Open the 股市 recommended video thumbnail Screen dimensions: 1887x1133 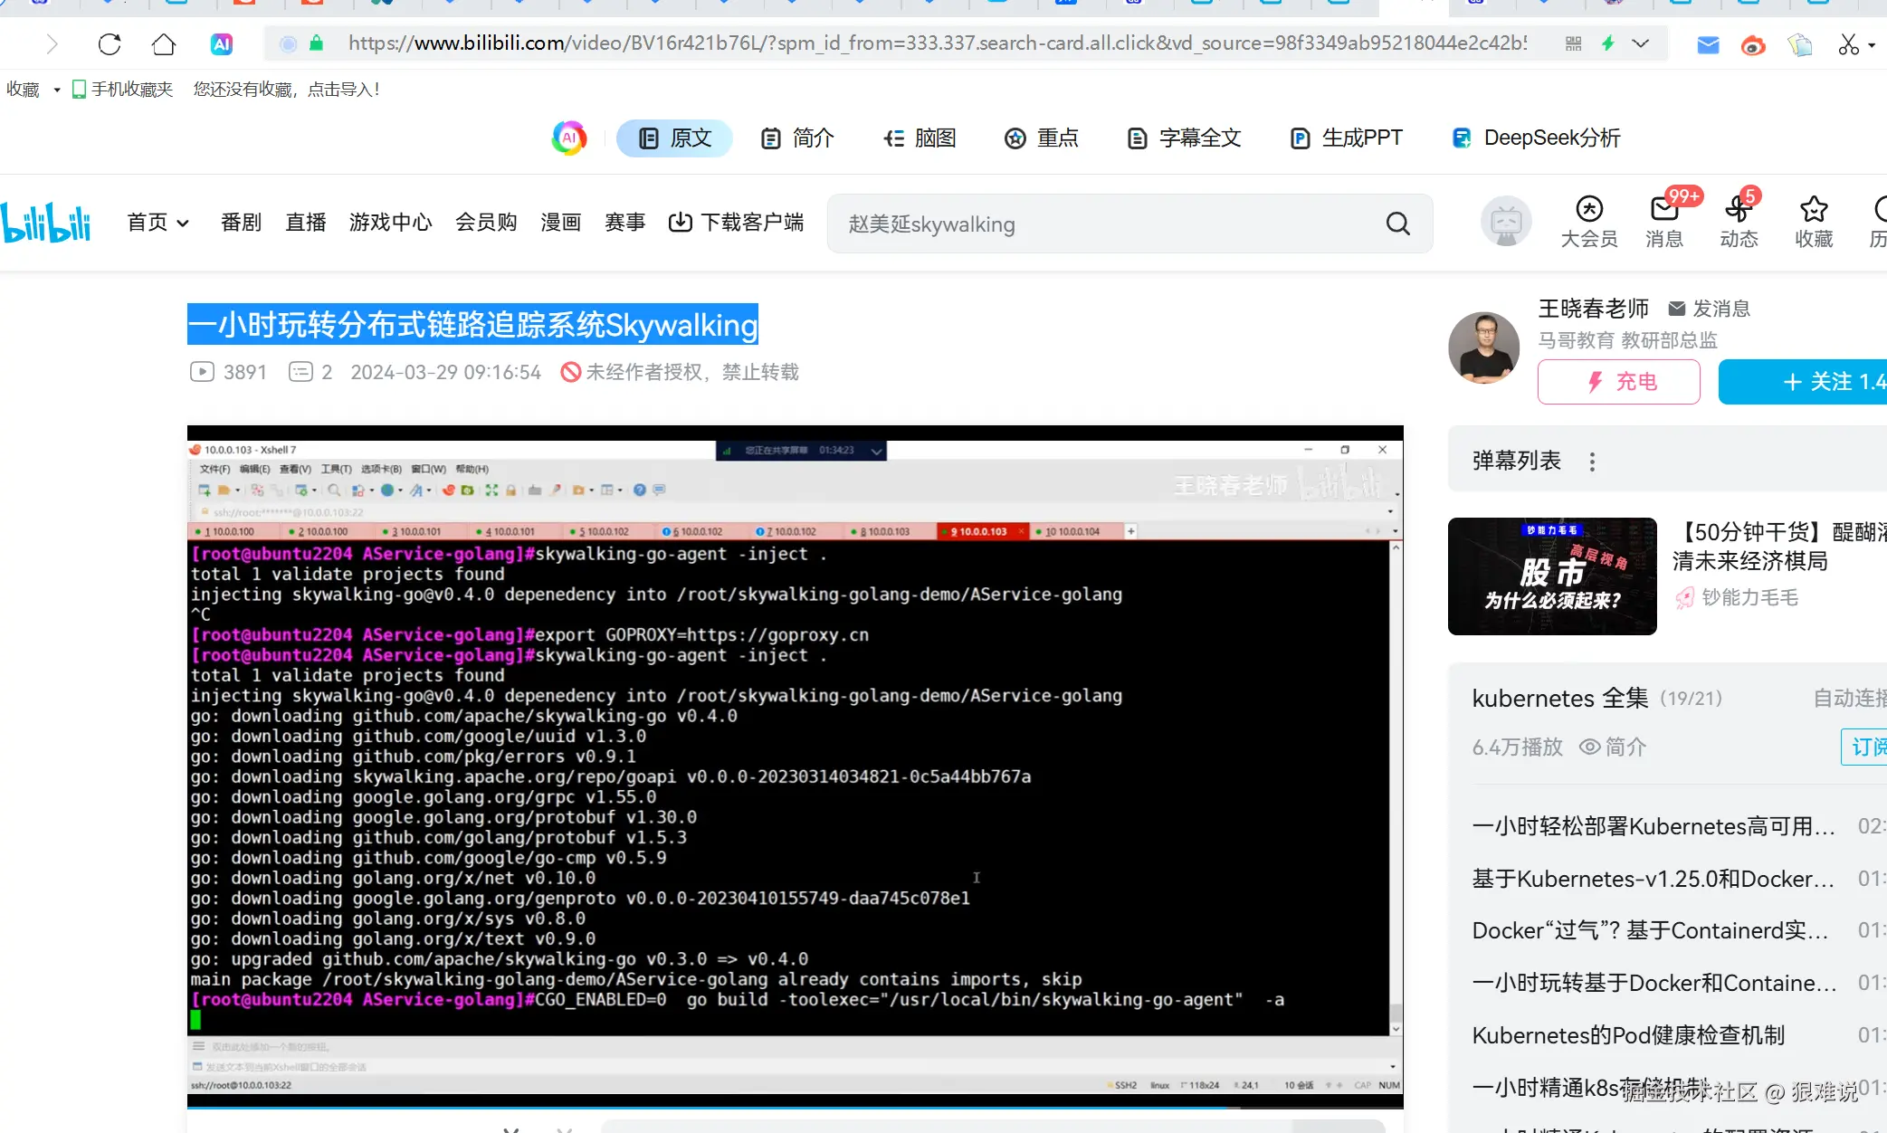[x=1551, y=576]
